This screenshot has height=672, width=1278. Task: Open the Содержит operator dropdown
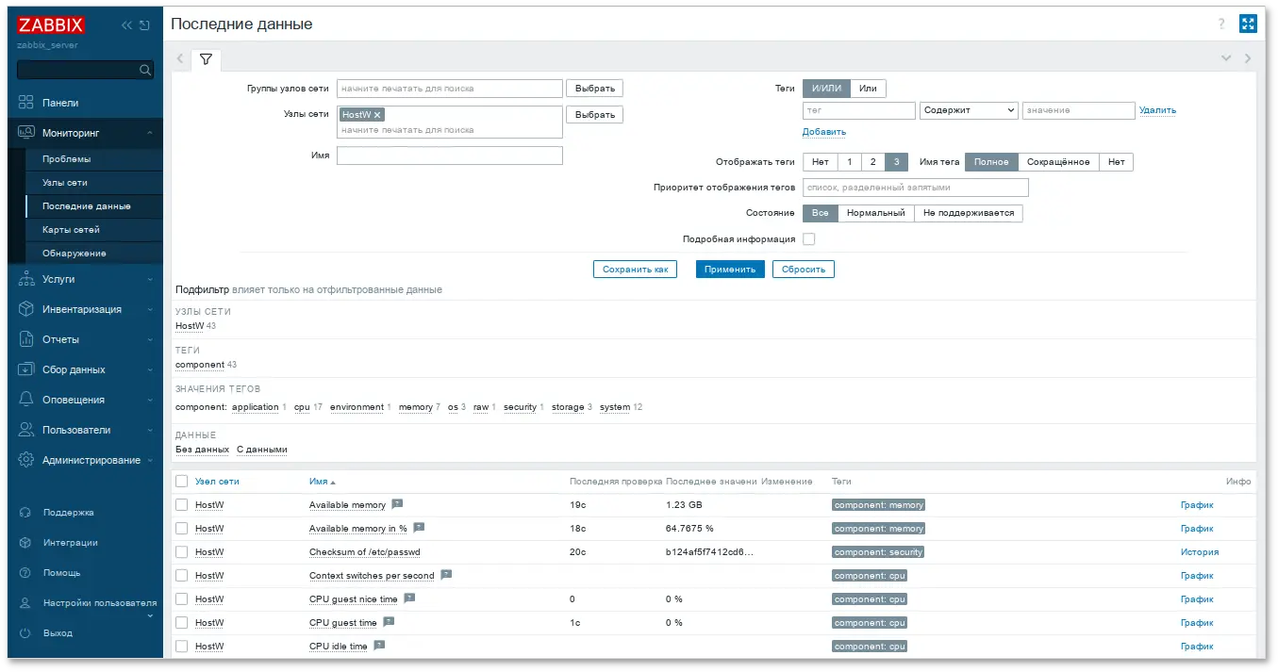tap(970, 110)
